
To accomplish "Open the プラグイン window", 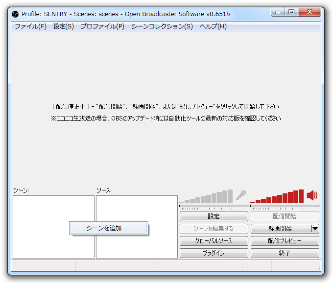I will pyautogui.click(x=214, y=253).
